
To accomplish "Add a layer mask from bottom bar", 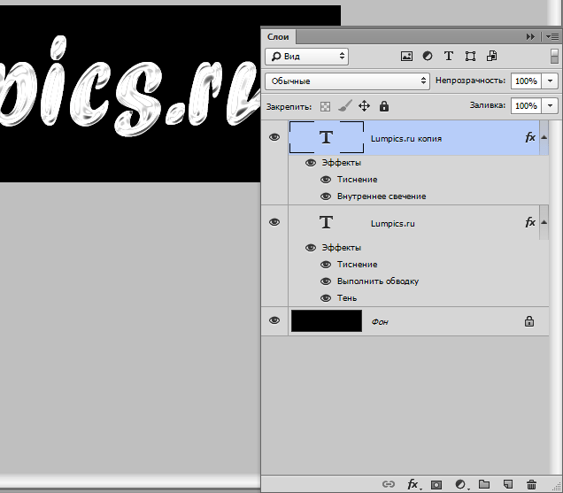I will pyautogui.click(x=436, y=484).
